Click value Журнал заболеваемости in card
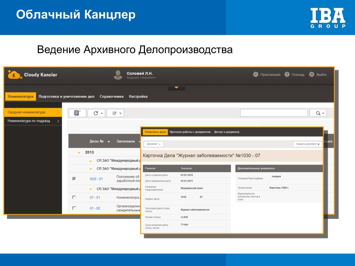Viewport: 355px width, 266px height. pyautogui.click(x=195, y=210)
